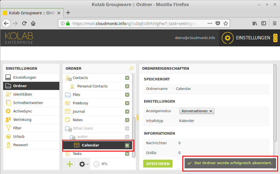Open the page actions three-dots menu
Screen dimensions: 280x174
[210, 23]
